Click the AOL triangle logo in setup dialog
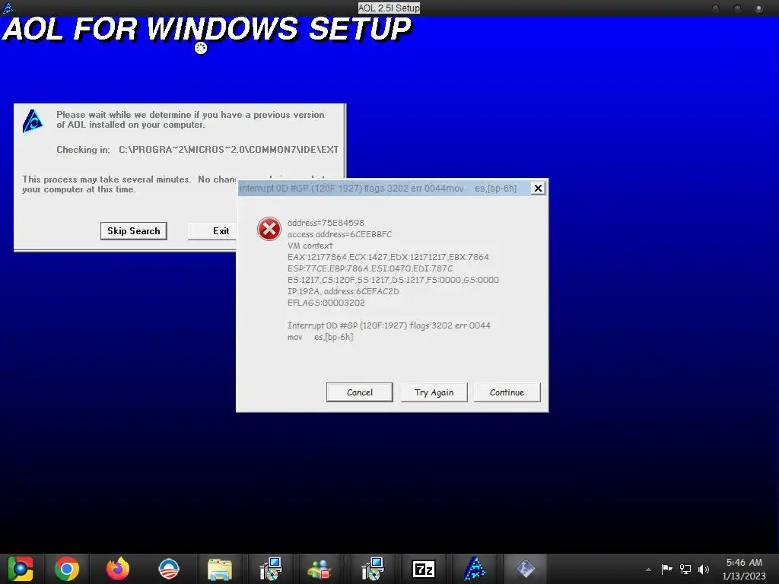 pyautogui.click(x=33, y=121)
